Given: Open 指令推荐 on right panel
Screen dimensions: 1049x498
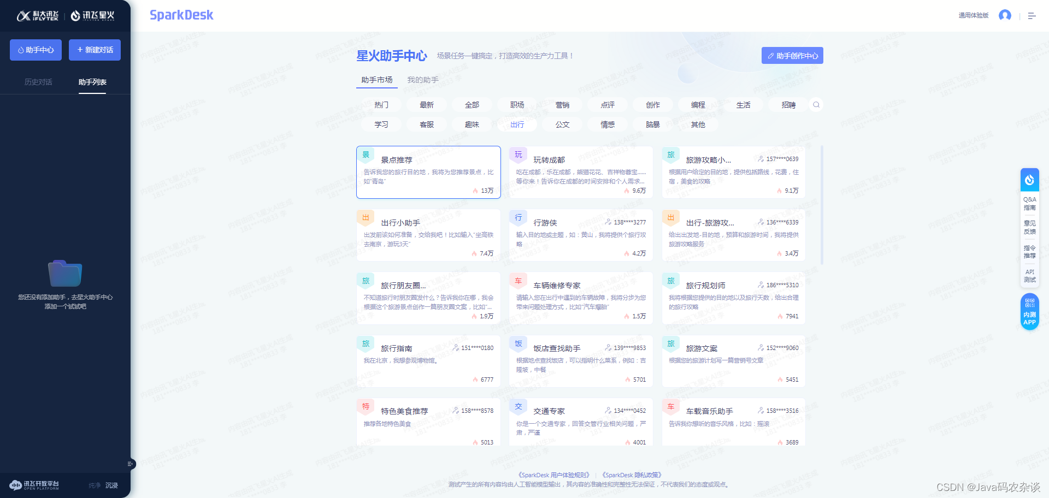Looking at the screenshot, I should 1030,252.
